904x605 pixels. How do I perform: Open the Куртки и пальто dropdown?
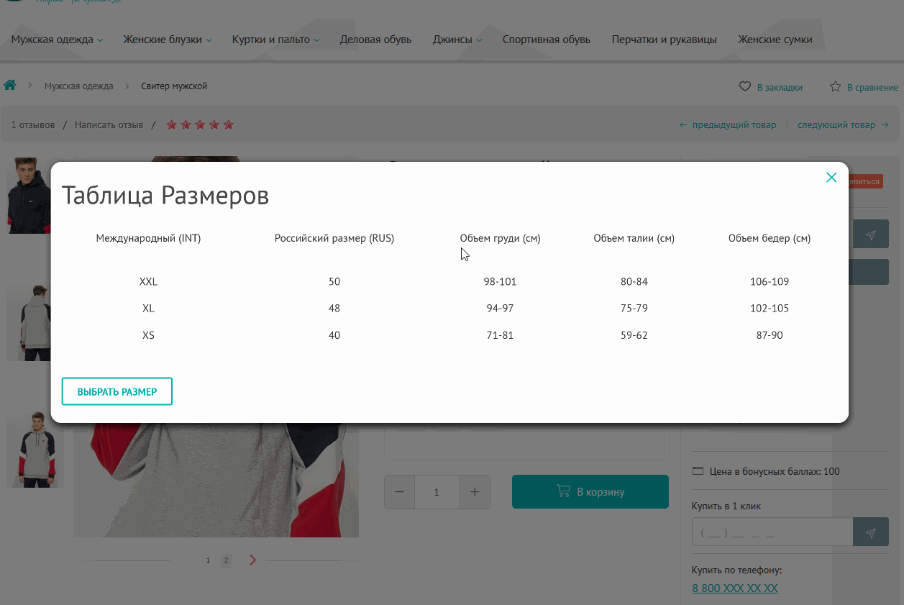pos(275,40)
